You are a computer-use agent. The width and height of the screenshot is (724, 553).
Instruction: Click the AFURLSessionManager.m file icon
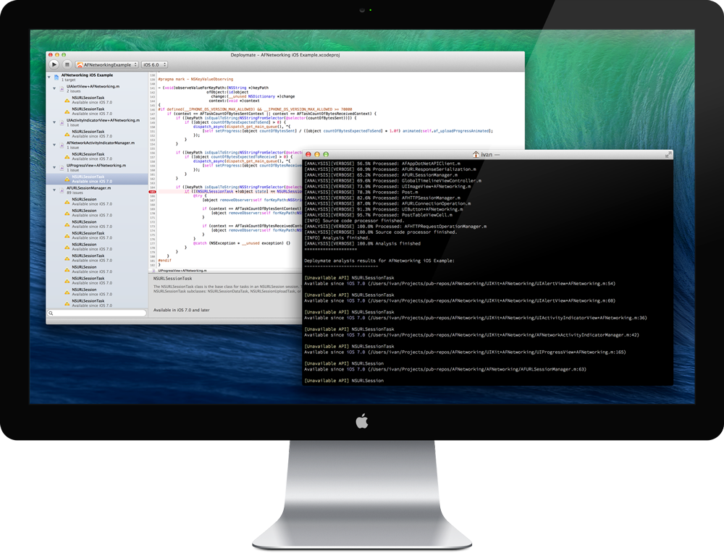62,190
